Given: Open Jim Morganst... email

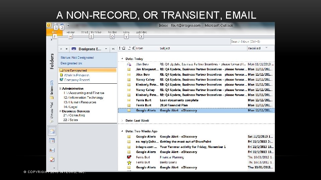Looking at the screenshot, I should [x=196, y=69].
